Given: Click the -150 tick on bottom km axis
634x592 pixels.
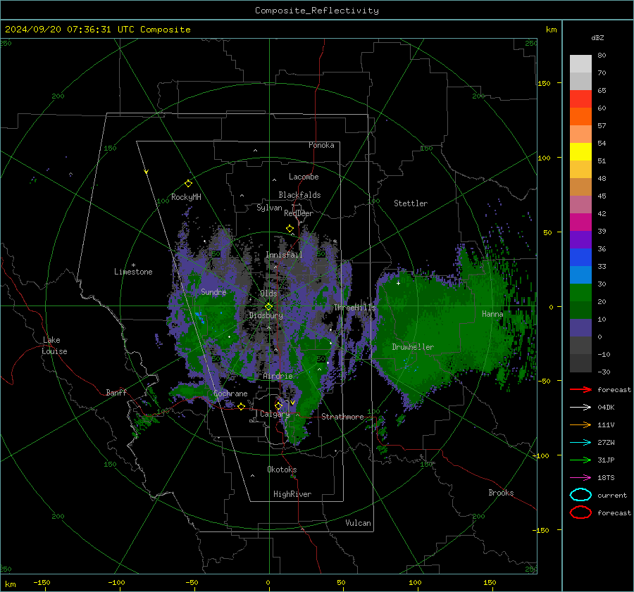Looking at the screenshot, I should point(42,583).
